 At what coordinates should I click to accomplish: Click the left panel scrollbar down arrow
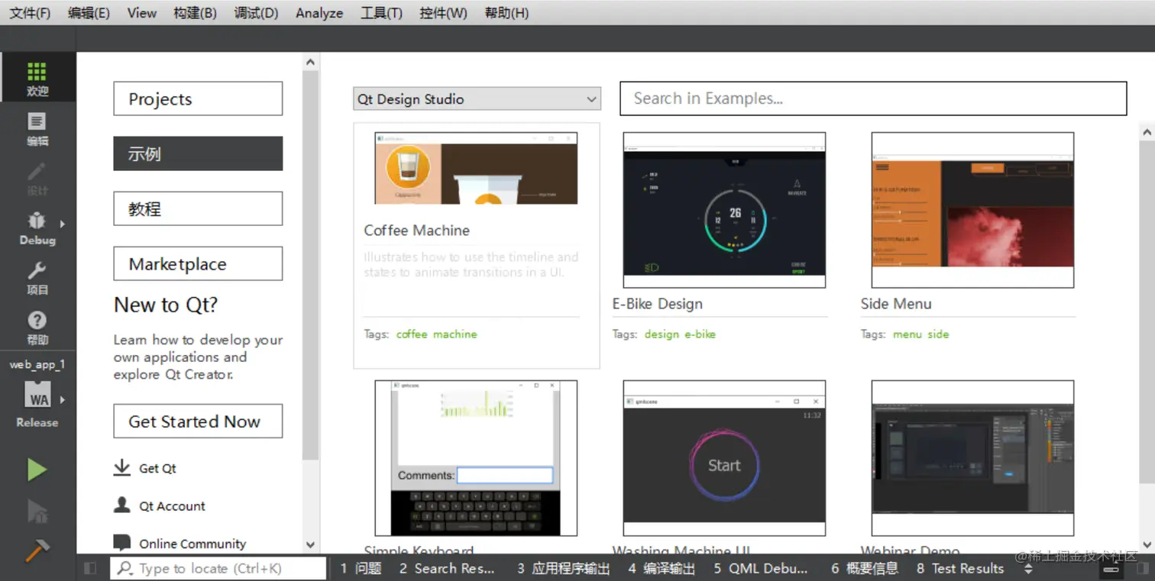[x=310, y=545]
